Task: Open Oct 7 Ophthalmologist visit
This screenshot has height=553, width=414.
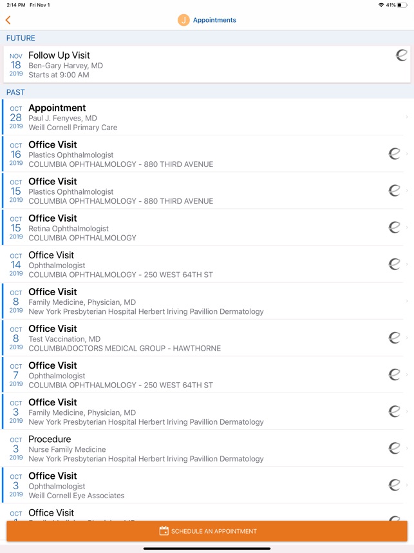Action: (x=207, y=374)
